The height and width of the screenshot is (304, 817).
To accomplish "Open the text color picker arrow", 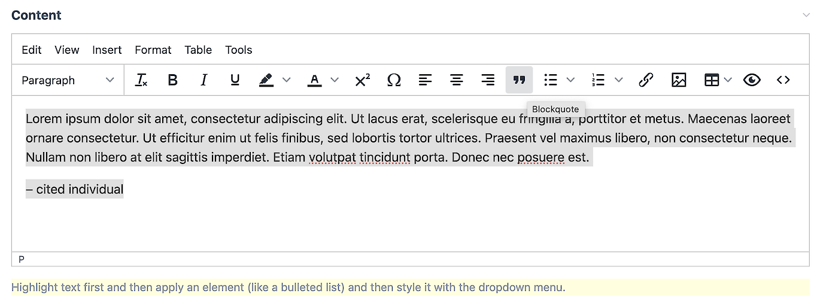I will coord(335,80).
